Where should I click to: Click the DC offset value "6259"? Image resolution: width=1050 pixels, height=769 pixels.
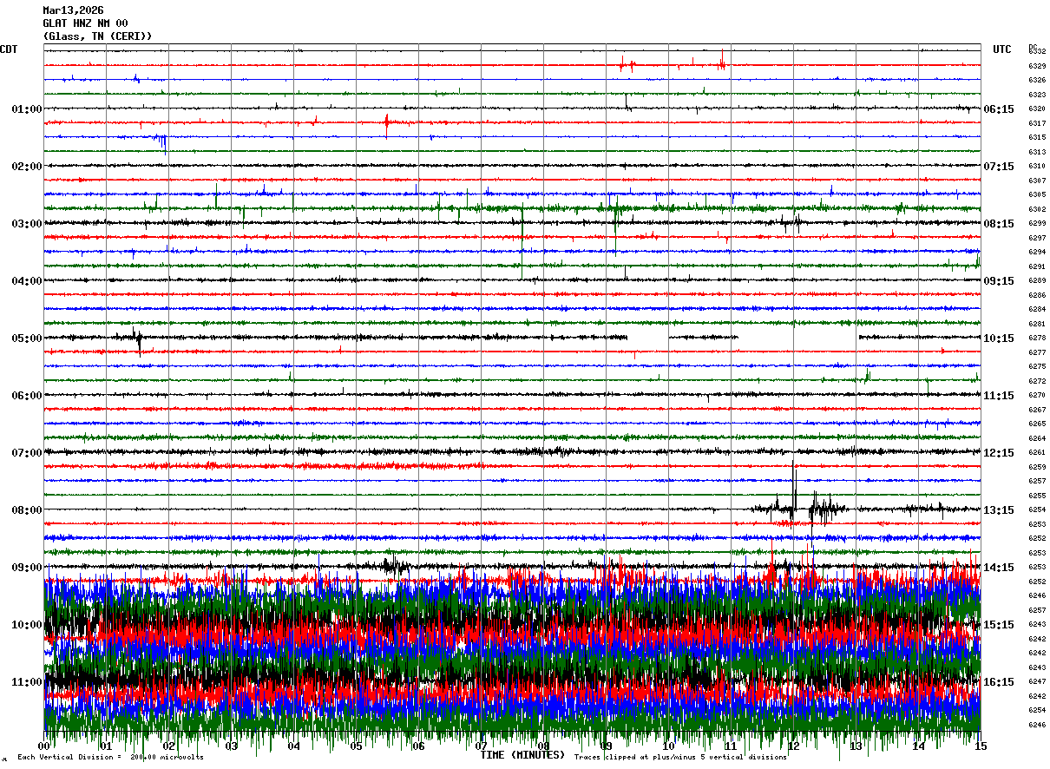pyautogui.click(x=1037, y=467)
